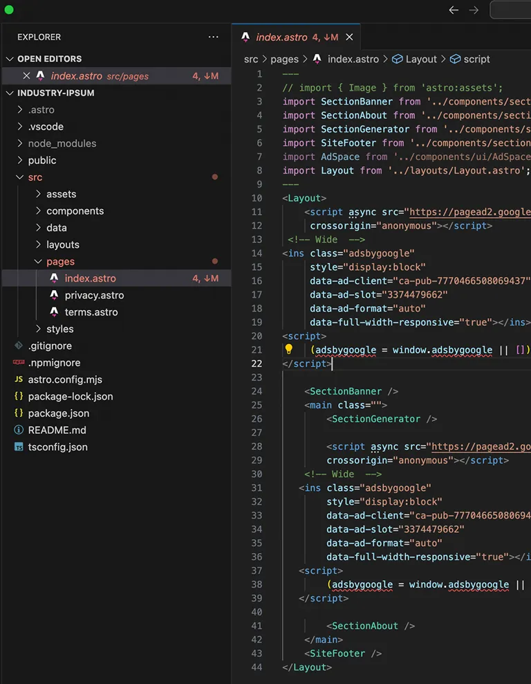
Task: Open the privacy.astro file
Action: [95, 296]
